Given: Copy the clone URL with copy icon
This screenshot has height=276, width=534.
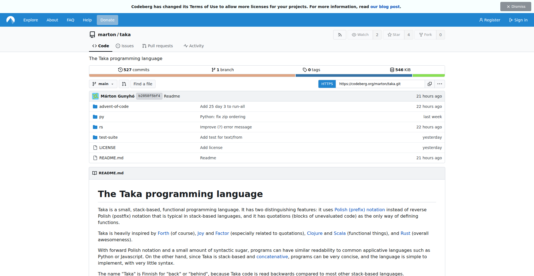Looking at the screenshot, I should pos(429,84).
